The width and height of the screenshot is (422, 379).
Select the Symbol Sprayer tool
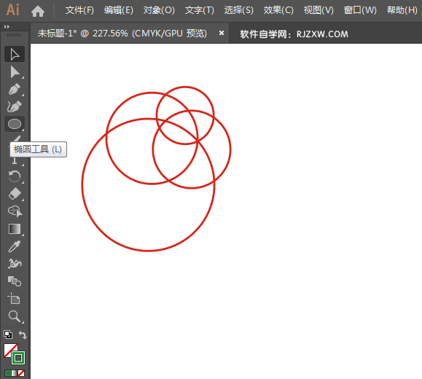click(x=15, y=264)
